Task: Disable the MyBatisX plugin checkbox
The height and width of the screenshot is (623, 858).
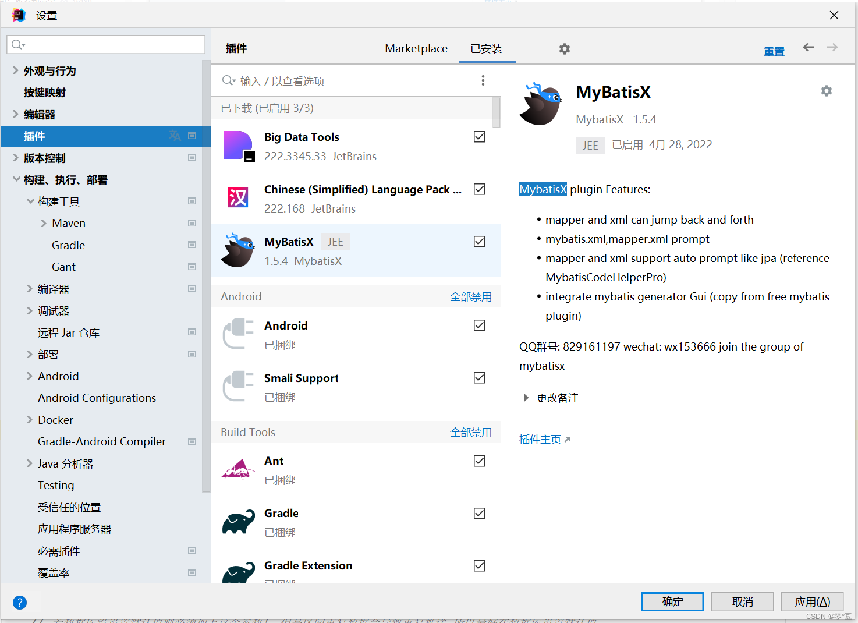Action: pos(479,242)
